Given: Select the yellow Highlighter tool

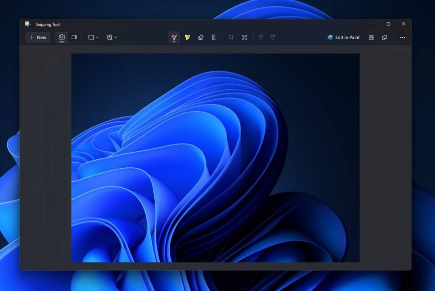Looking at the screenshot, I should point(187,37).
